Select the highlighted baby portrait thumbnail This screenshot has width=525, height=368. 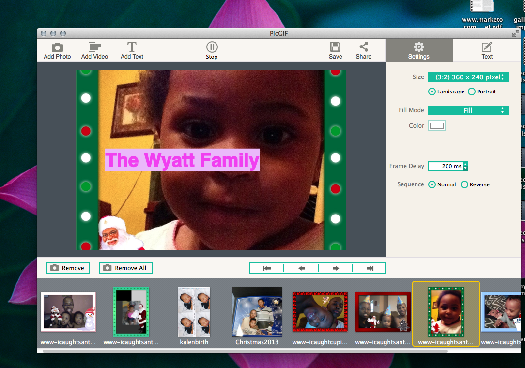click(446, 312)
